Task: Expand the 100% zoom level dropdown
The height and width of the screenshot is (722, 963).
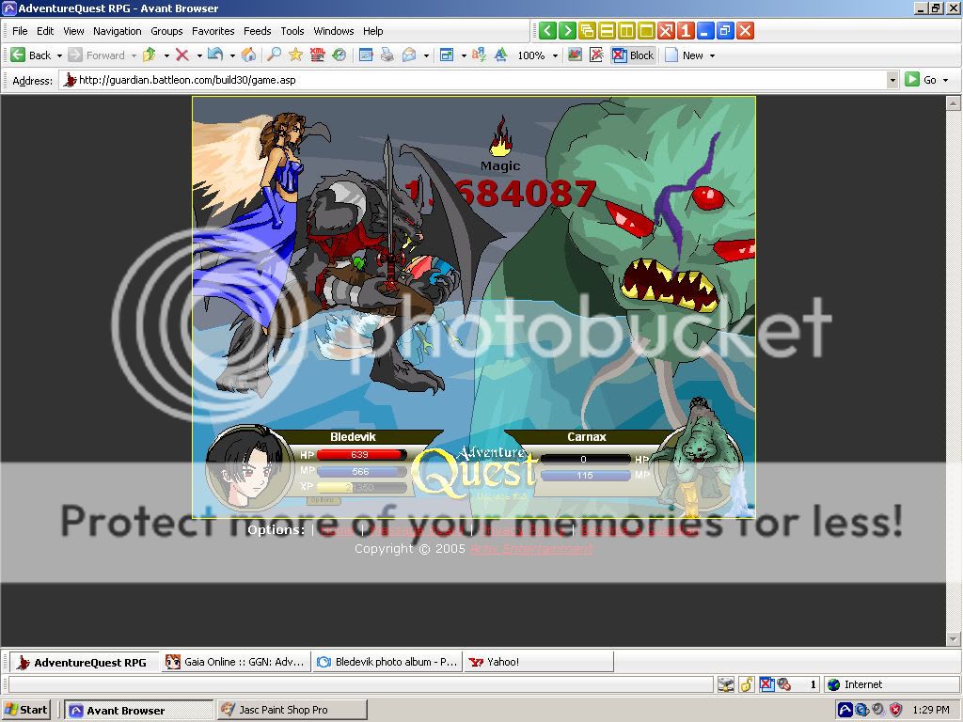Action: (x=556, y=55)
